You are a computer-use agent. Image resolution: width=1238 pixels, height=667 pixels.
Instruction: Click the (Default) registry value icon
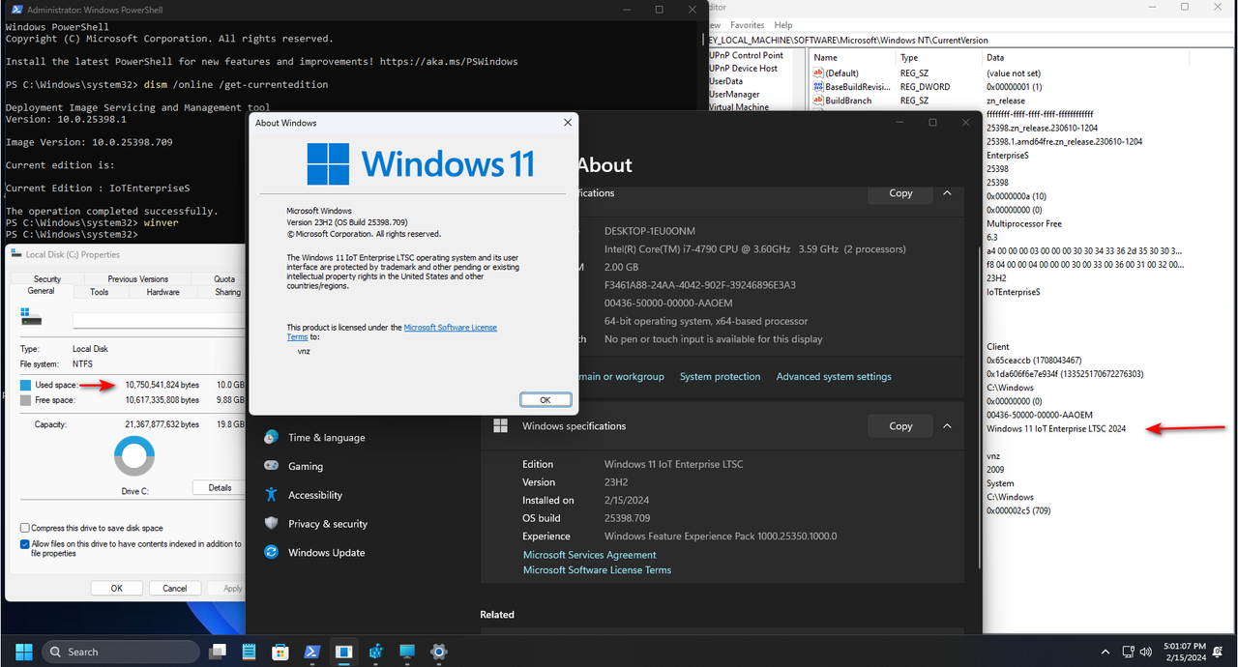pyautogui.click(x=817, y=73)
